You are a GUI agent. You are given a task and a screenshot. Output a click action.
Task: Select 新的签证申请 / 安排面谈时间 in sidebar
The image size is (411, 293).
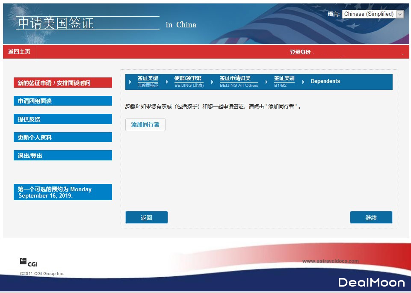tap(62, 83)
